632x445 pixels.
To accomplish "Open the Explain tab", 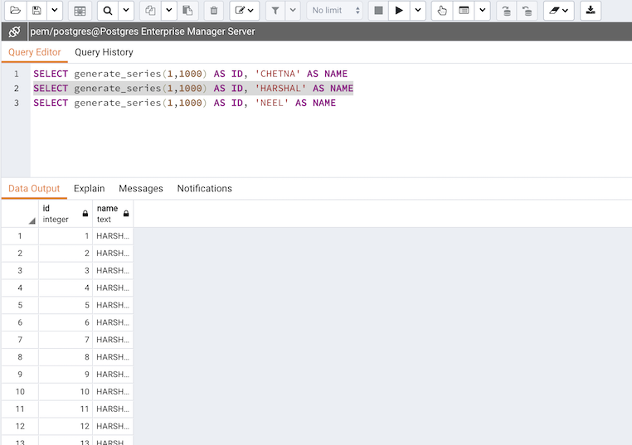I will 89,188.
